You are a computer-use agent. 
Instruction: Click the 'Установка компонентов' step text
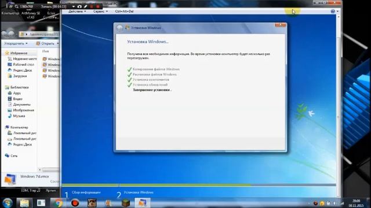click(x=151, y=80)
